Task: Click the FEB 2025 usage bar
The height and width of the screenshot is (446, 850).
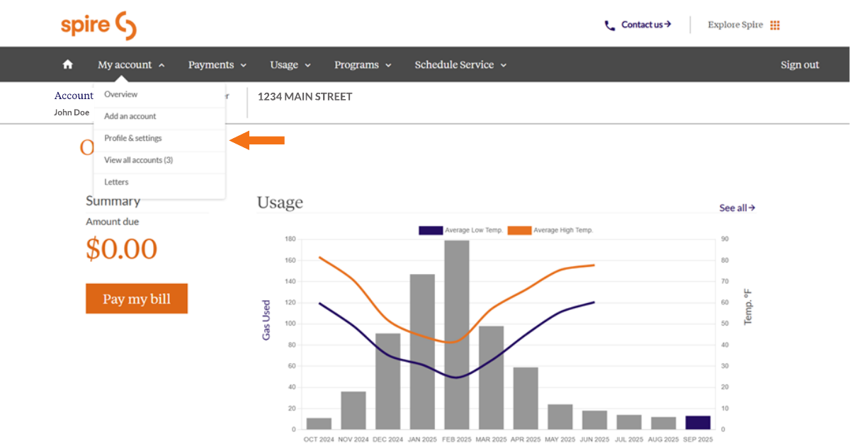Action: click(457, 334)
